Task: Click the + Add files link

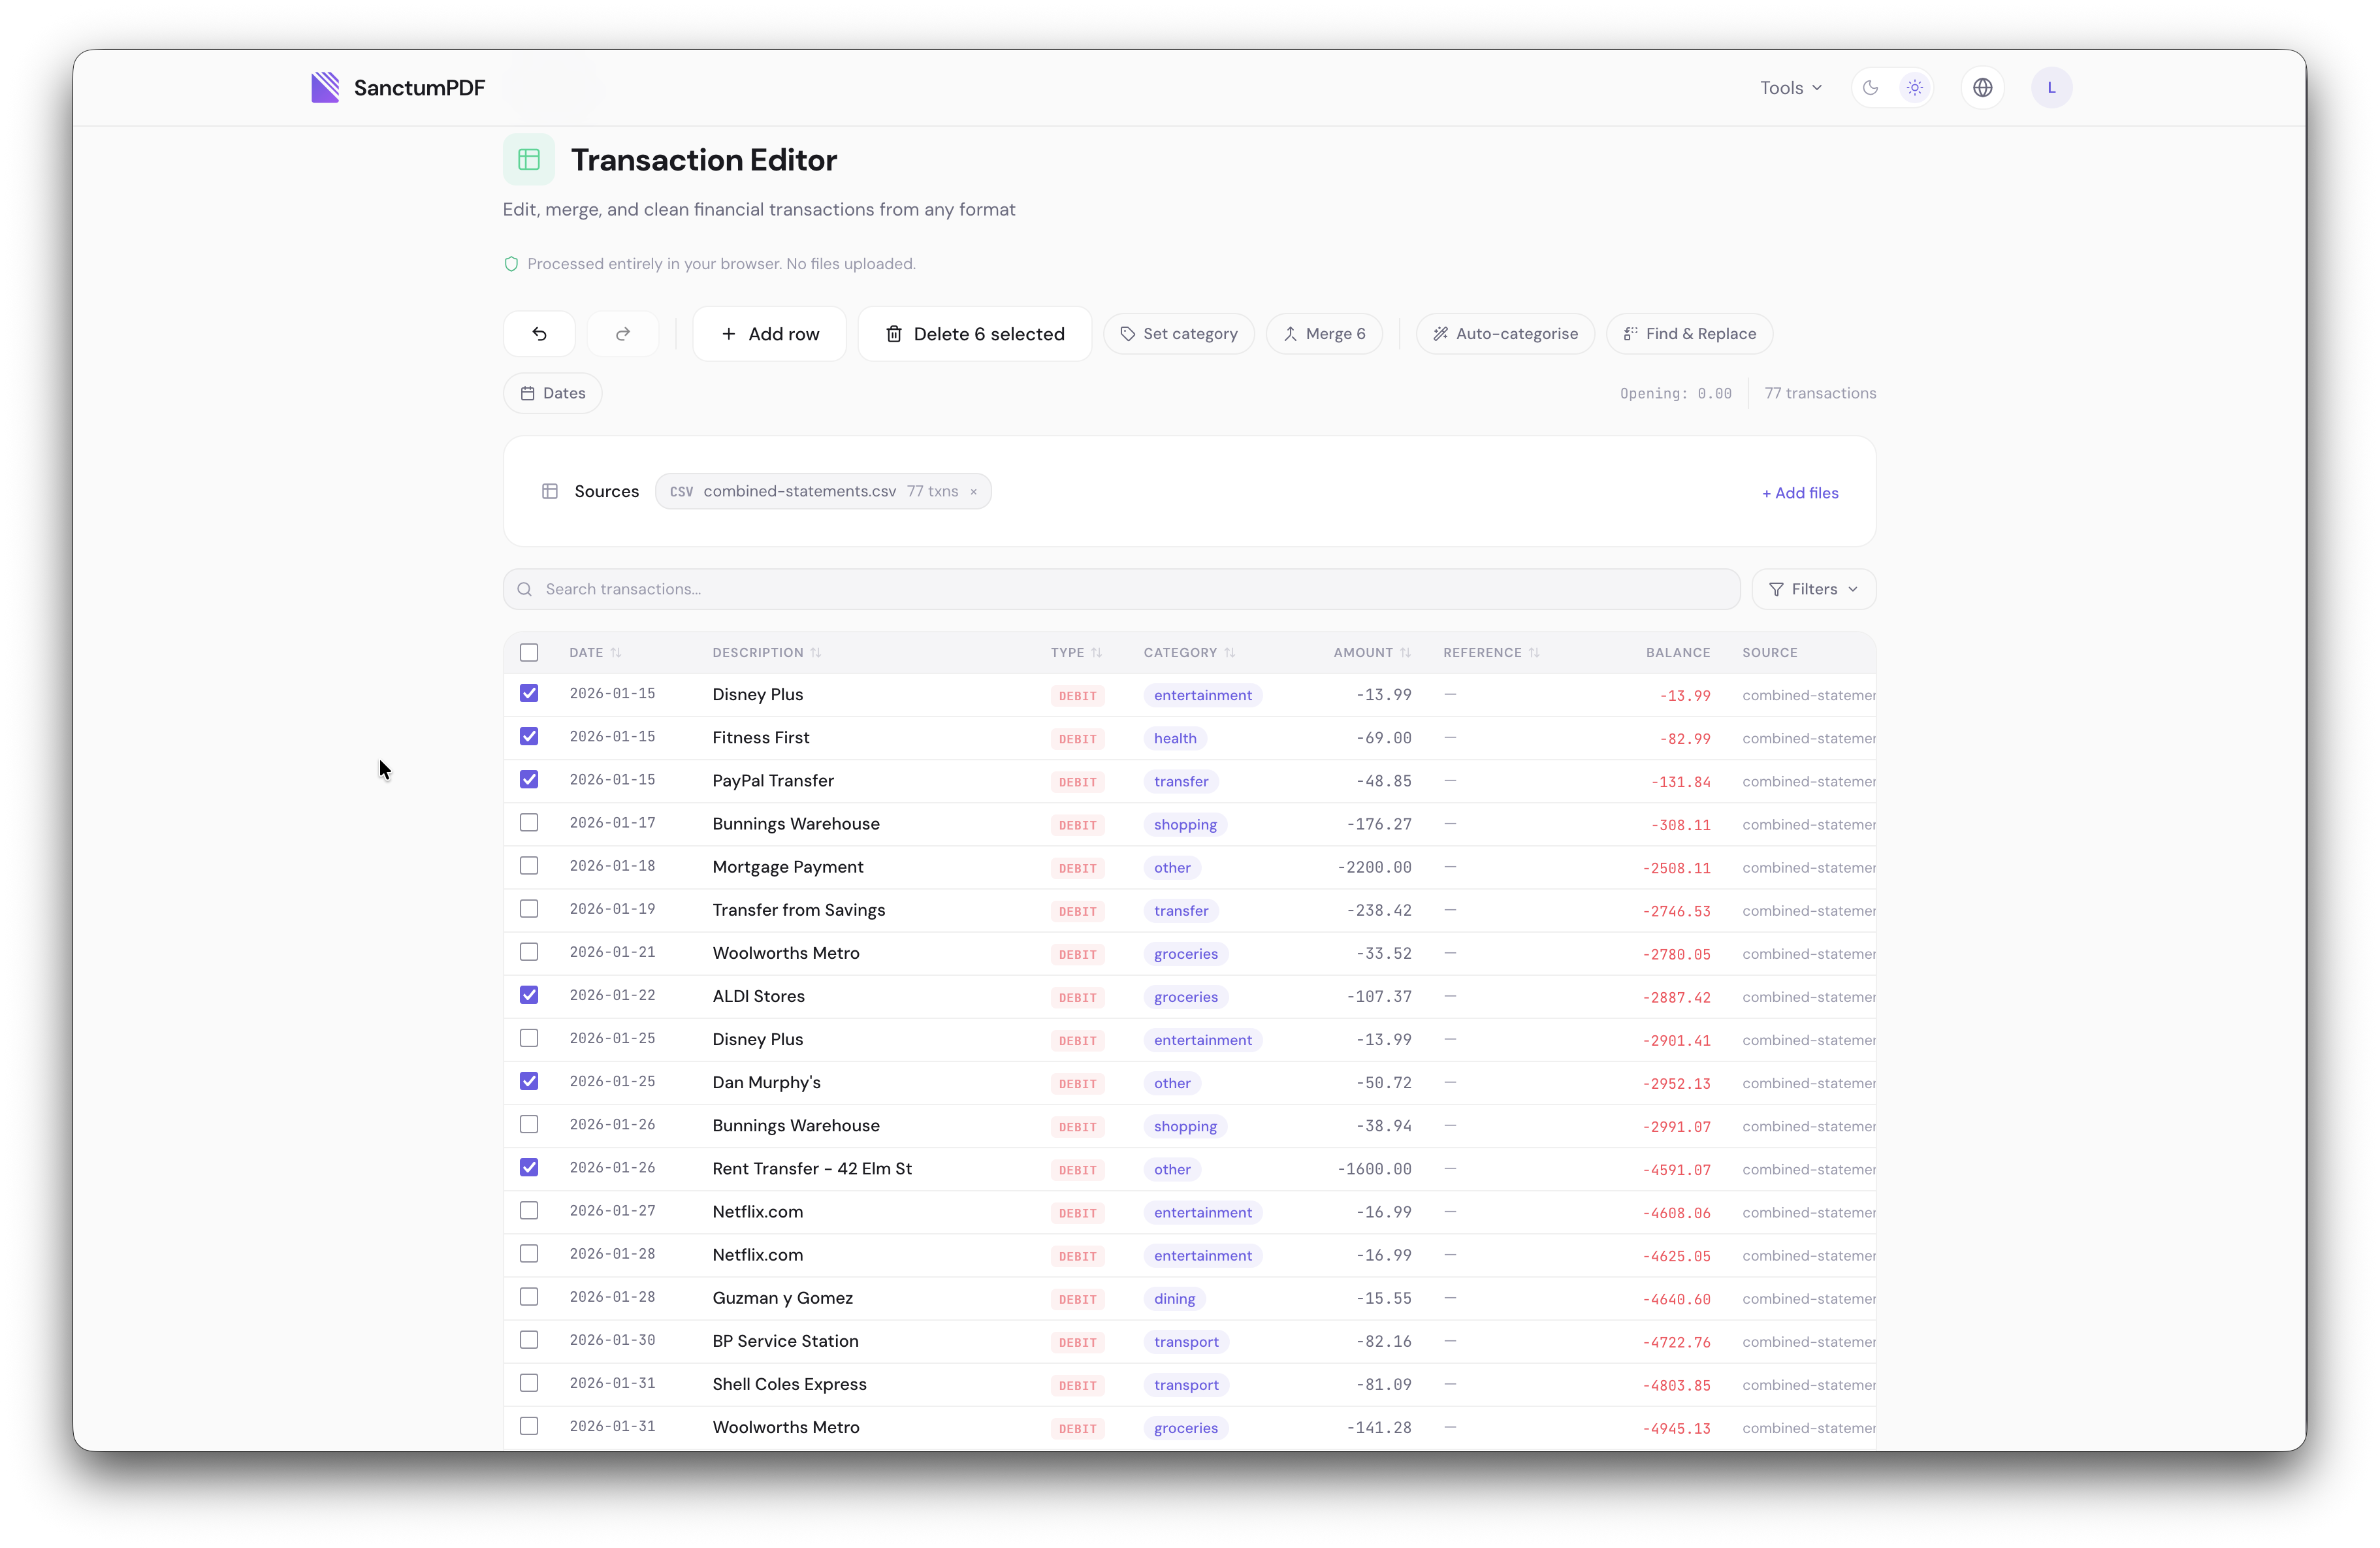Action: coord(1800,493)
